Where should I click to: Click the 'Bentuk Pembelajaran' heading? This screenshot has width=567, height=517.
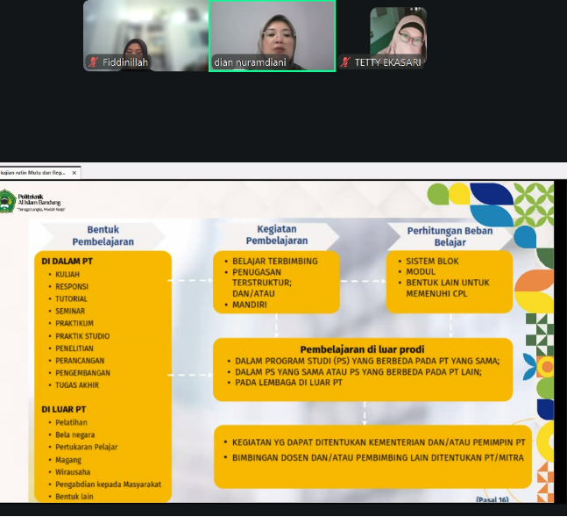click(103, 235)
